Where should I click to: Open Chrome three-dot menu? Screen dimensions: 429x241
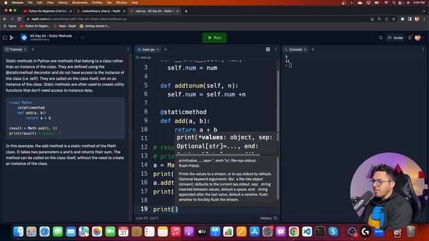point(424,19)
